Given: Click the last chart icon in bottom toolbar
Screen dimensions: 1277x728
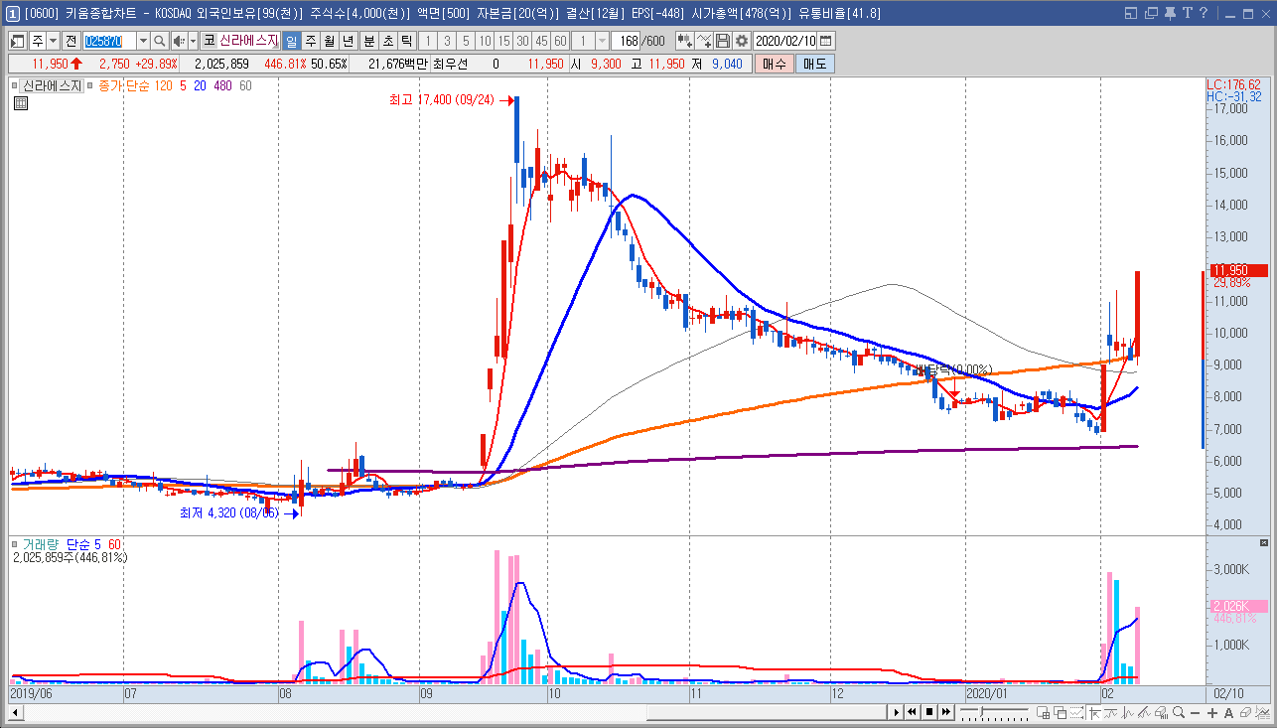Looking at the screenshot, I should click(1262, 712).
